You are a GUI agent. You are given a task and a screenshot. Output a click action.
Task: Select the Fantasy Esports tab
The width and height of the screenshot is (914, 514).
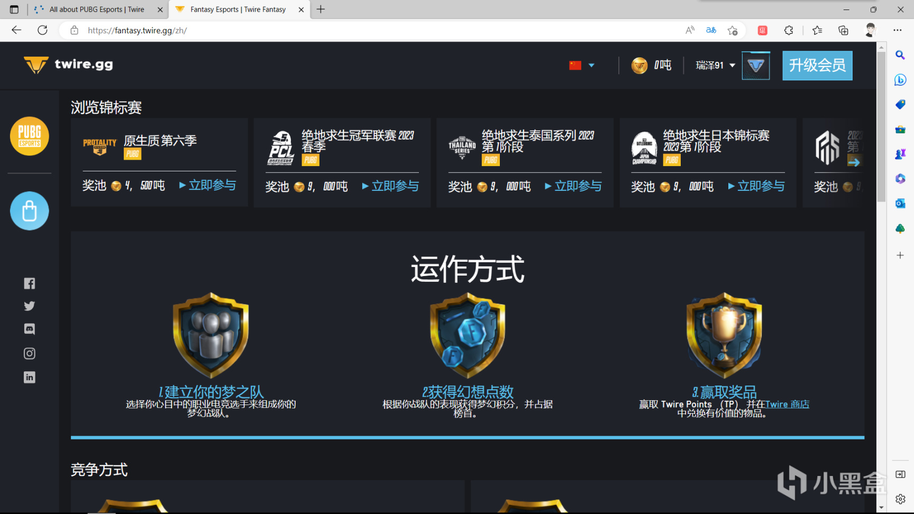[x=238, y=10]
